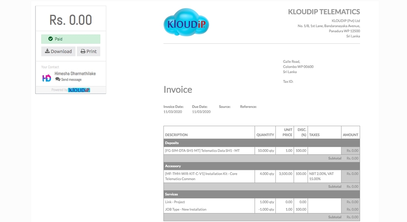Click the Download invoice button
407x222 pixels.
(58, 51)
